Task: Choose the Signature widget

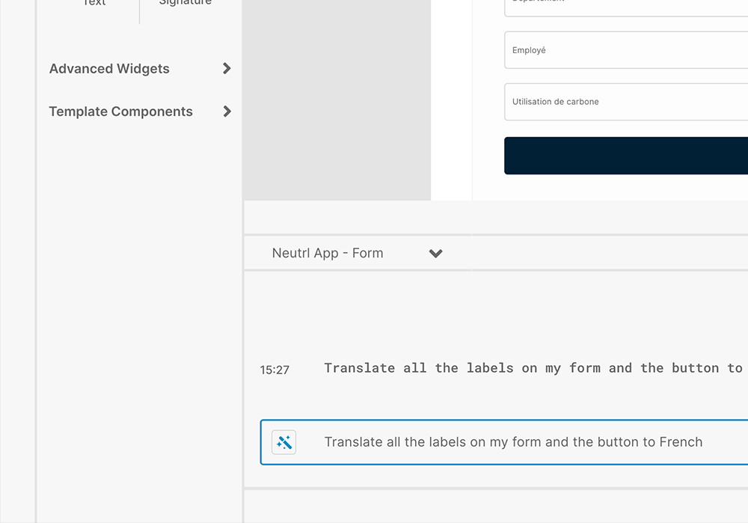Action: click(186, 4)
